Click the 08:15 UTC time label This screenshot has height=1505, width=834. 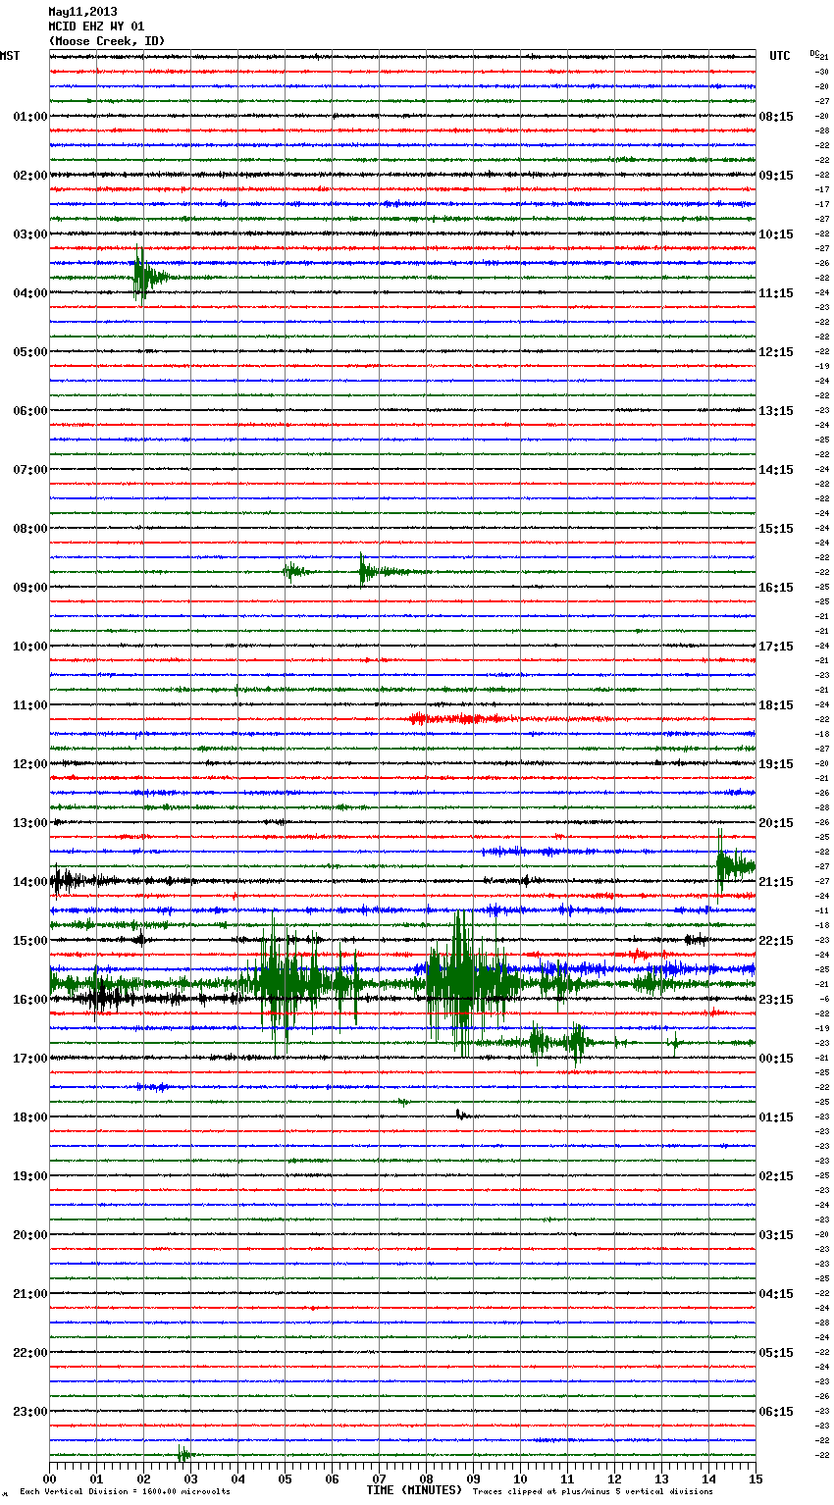click(x=776, y=117)
